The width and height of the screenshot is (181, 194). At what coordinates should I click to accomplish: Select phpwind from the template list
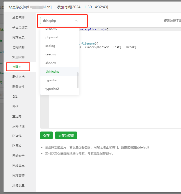(52, 37)
